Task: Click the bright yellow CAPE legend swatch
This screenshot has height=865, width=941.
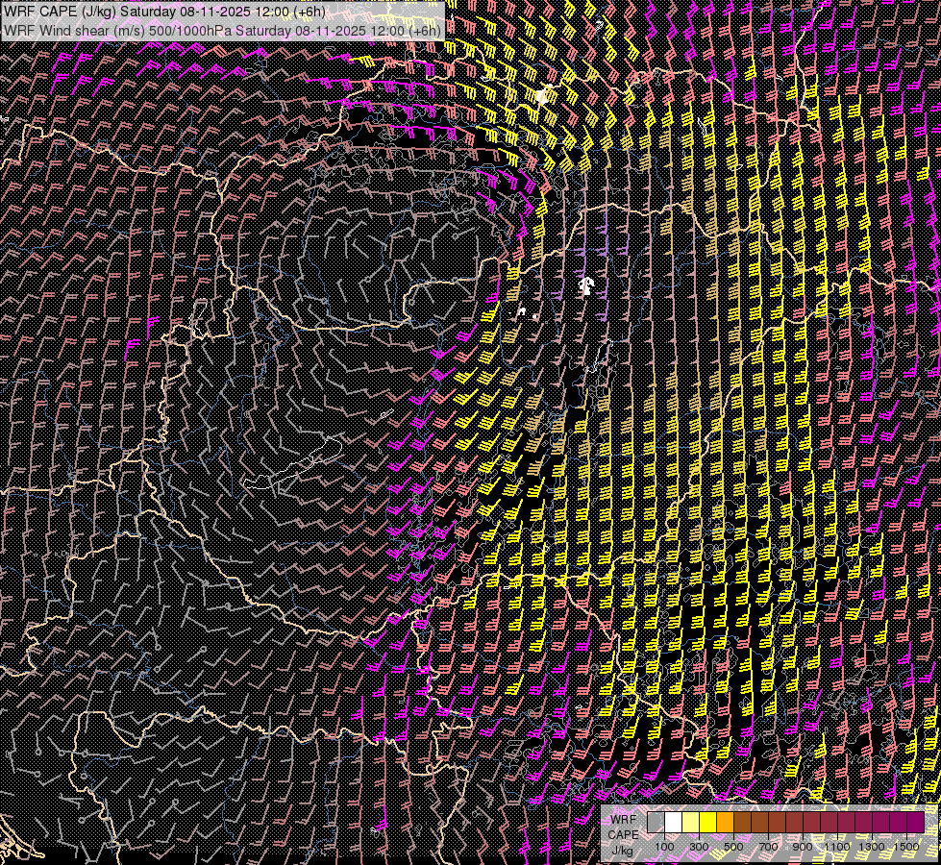Action: click(x=707, y=822)
